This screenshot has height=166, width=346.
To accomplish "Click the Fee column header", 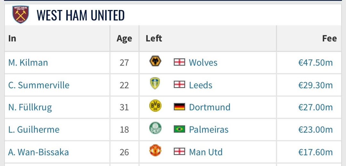I will click(x=329, y=38).
